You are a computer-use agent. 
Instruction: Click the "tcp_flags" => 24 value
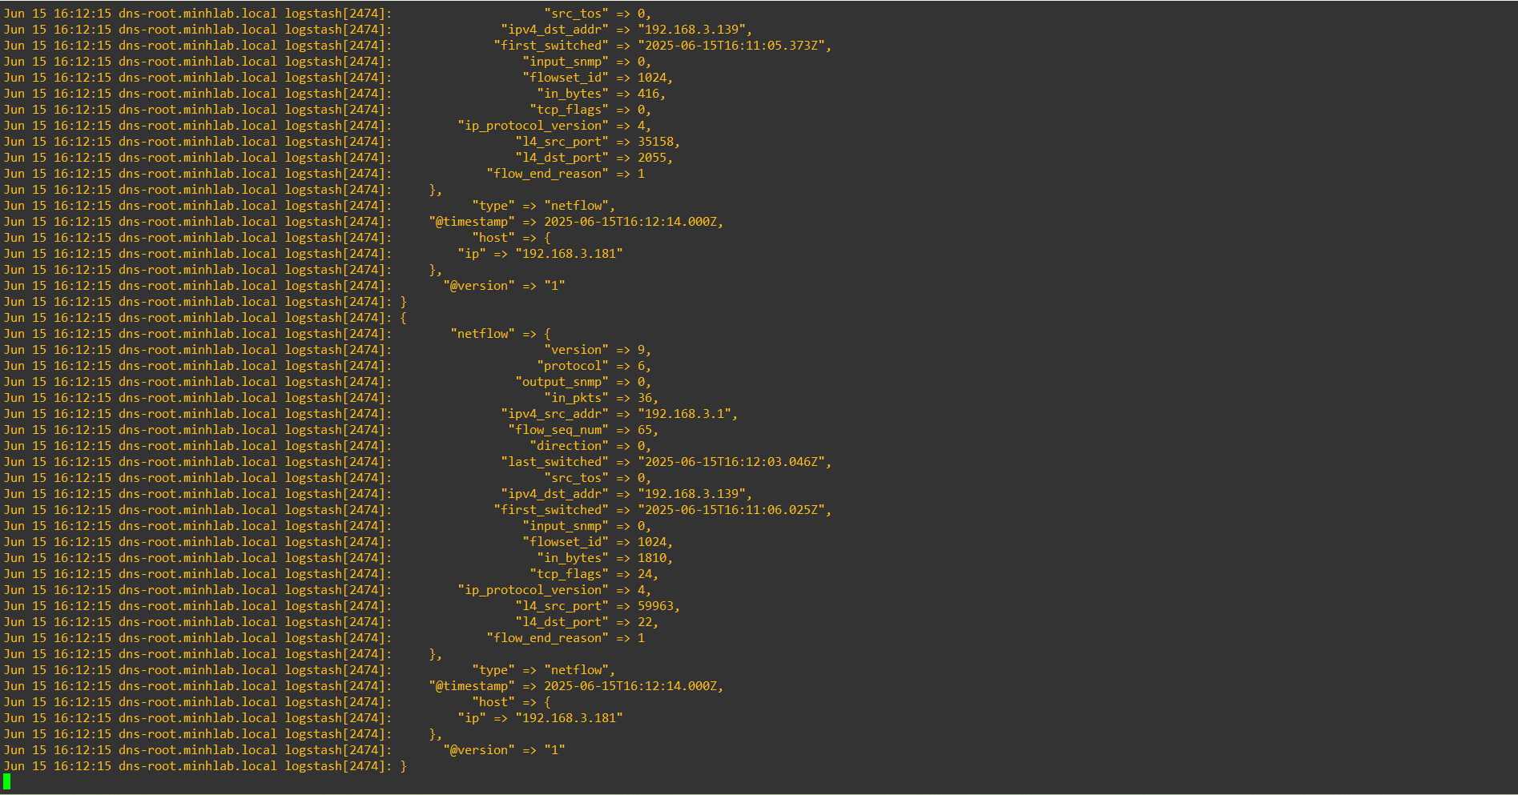[x=645, y=574]
